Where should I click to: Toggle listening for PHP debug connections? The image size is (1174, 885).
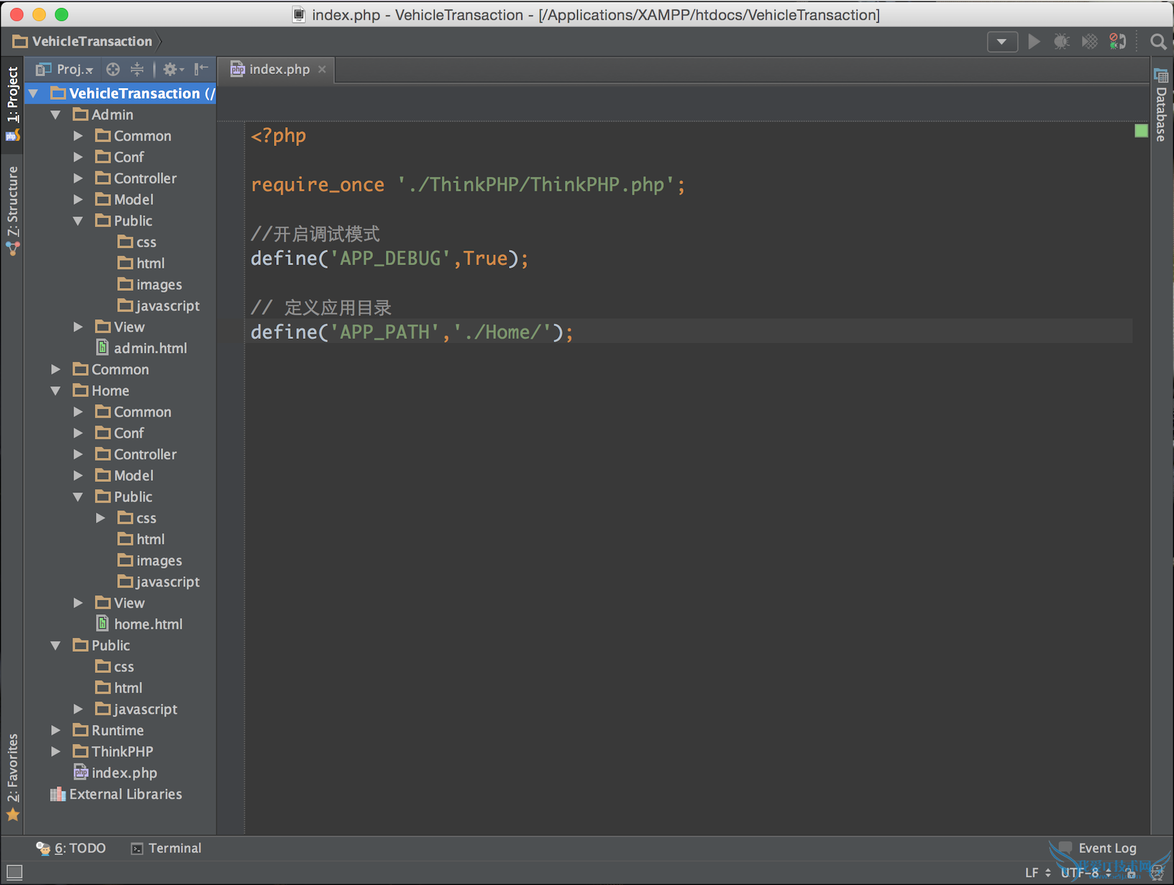[x=1117, y=42]
